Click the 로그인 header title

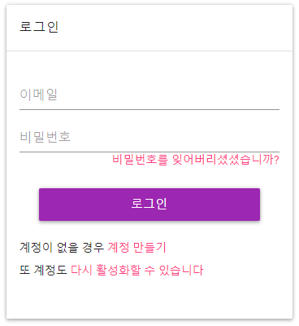tap(39, 27)
